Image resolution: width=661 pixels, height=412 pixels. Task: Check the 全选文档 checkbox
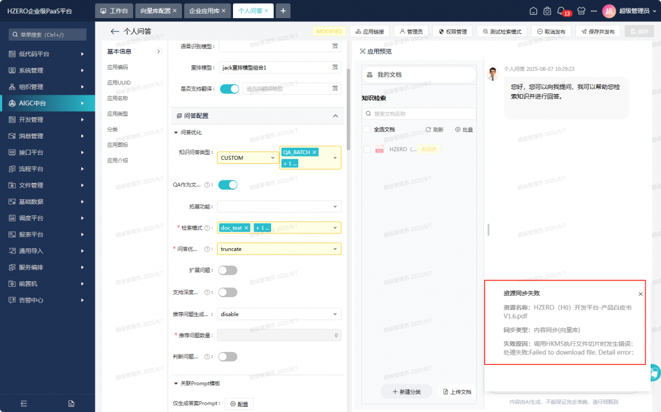[367, 130]
